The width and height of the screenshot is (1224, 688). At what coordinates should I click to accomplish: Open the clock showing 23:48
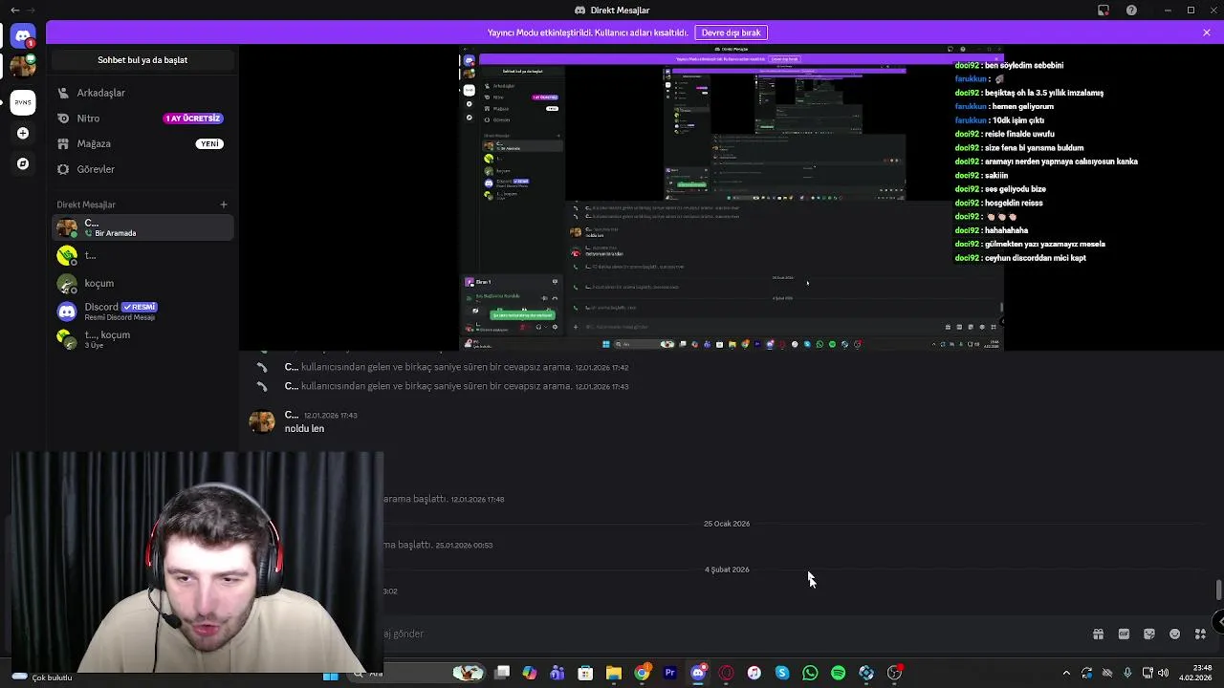coord(1193,674)
